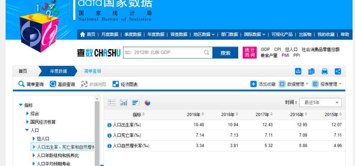The height and width of the screenshot is (166, 355).
Task: Click the search input field
Action: (x=163, y=53)
